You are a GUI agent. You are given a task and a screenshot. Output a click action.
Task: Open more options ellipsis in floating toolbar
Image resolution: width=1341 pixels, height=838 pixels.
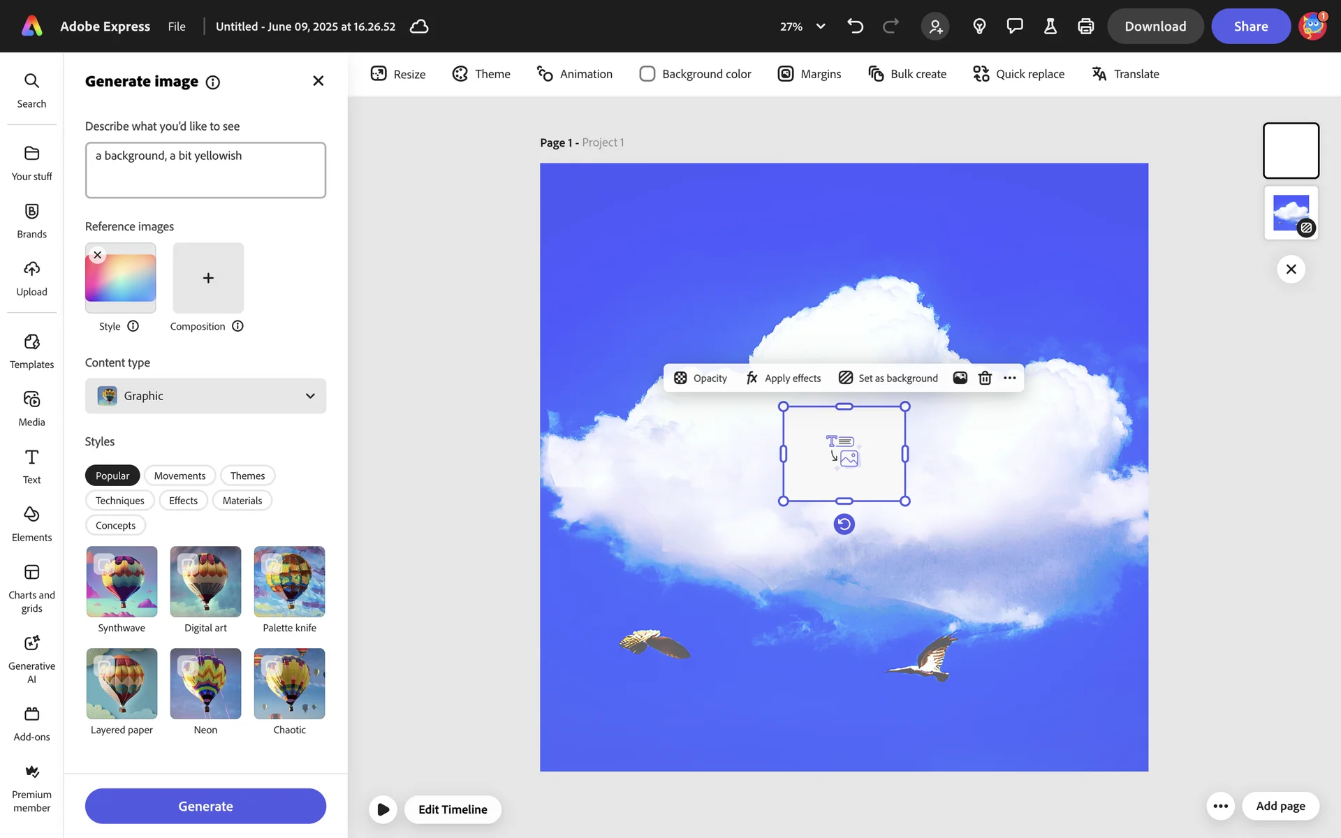tap(1010, 378)
